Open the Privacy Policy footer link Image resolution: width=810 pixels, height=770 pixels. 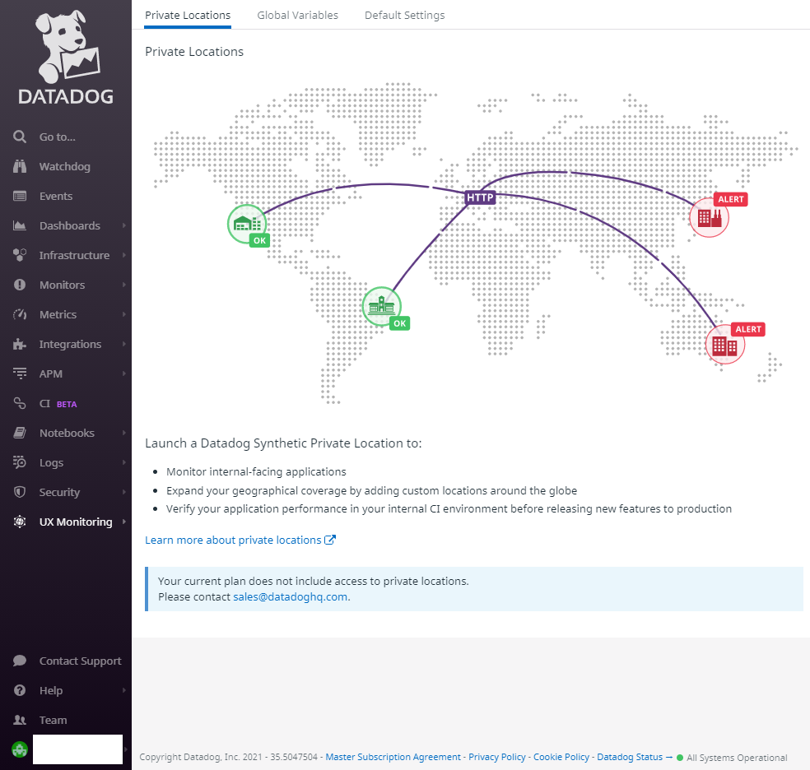click(497, 757)
